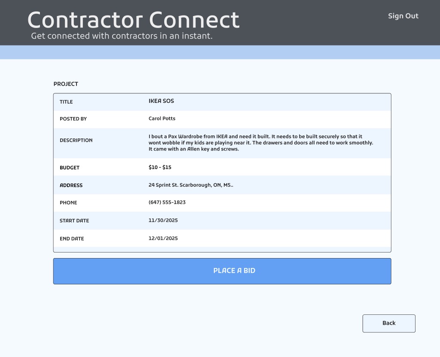
Task: Select the start date 11/30/2025
Action: (163, 221)
